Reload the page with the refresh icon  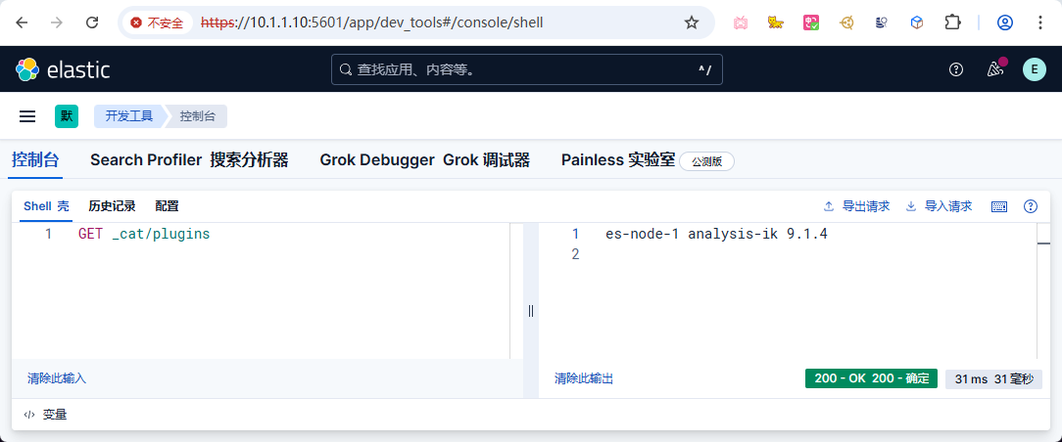coord(93,22)
